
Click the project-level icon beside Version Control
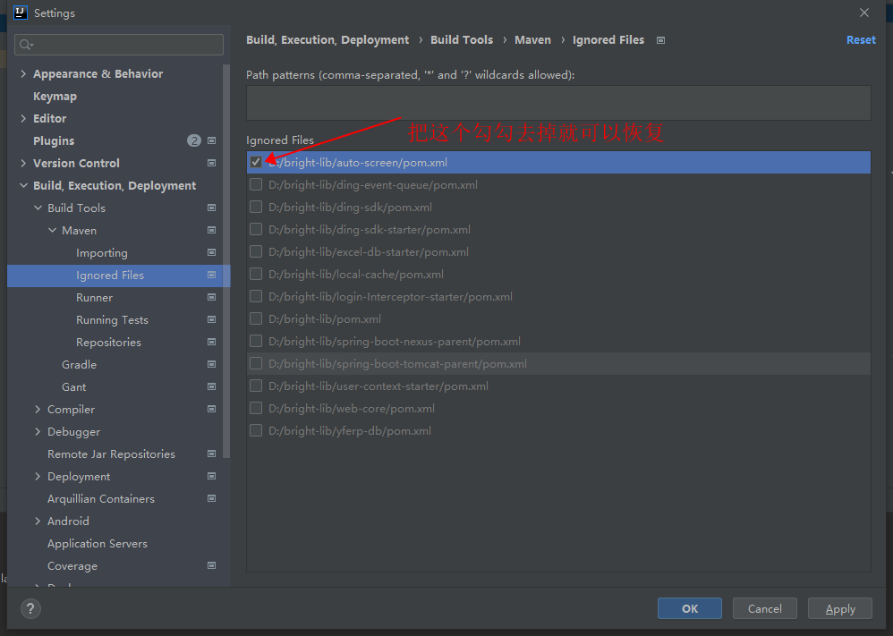click(x=211, y=163)
